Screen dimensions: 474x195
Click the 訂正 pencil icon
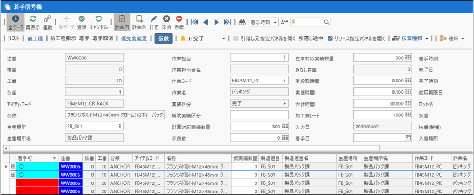click(154, 19)
